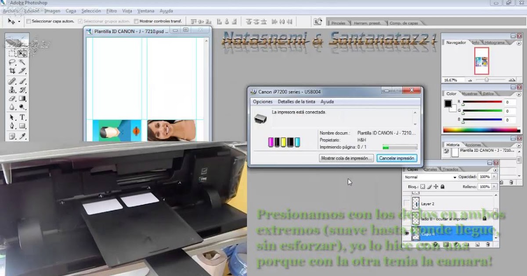Screen dimensions: 527x276
Task: Click Cancelar impresión button
Action: (397, 158)
